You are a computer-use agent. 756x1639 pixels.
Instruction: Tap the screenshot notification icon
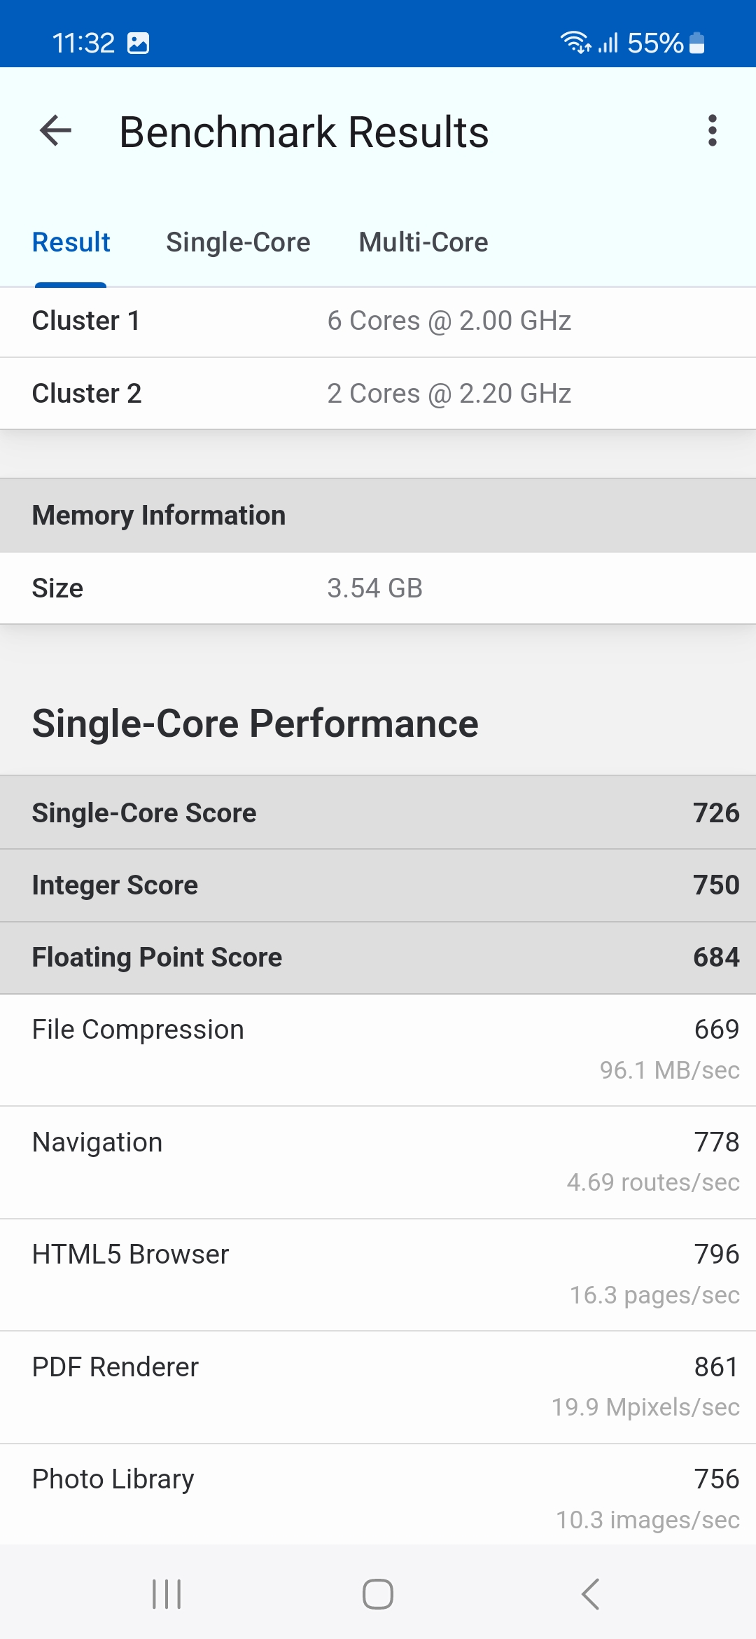139,43
